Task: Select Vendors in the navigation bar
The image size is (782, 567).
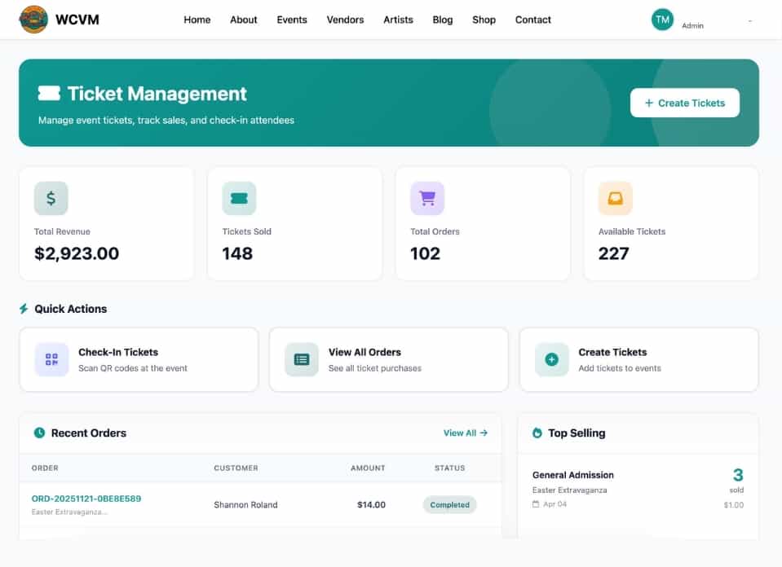Action: point(345,20)
